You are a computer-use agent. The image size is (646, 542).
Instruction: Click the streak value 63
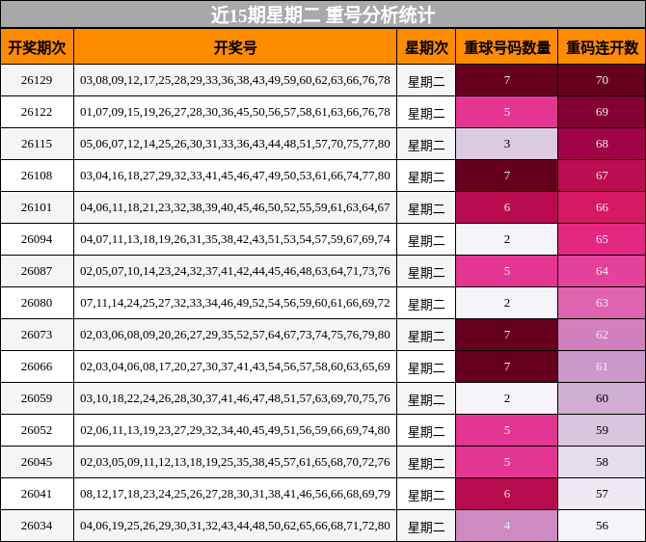[602, 303]
